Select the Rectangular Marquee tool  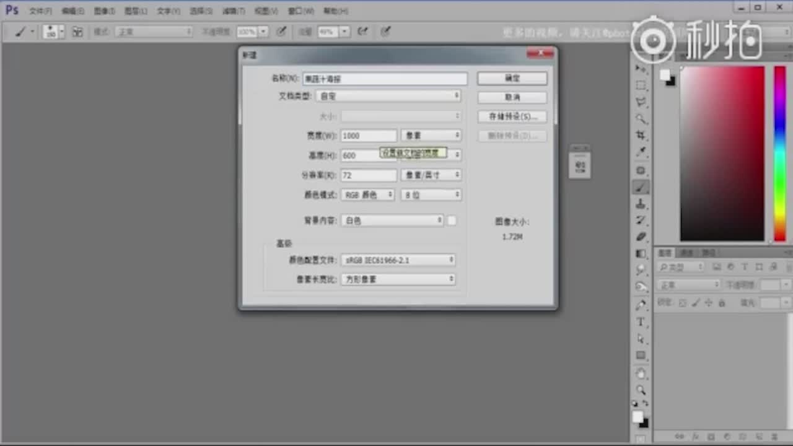[x=641, y=85]
